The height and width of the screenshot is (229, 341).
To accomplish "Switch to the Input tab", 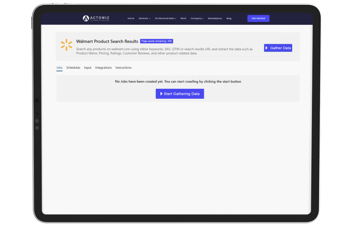I will [x=88, y=68].
